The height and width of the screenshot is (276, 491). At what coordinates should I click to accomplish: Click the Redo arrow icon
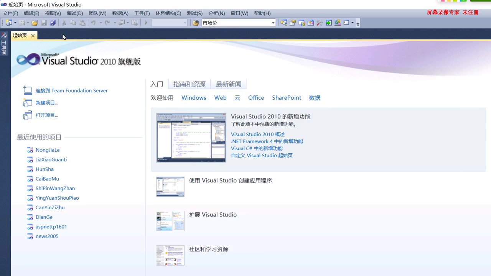point(107,23)
